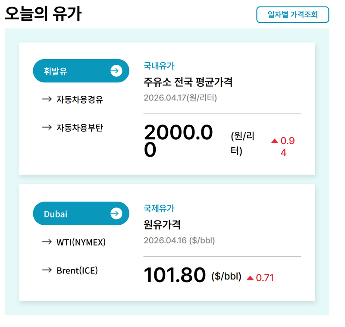
Task: Click the circular arrow icon on Dubai tab
Action: click(x=116, y=213)
